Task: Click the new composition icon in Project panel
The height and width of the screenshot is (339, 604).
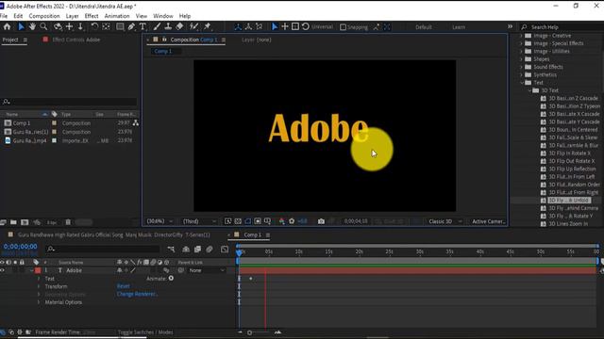Action: (25, 222)
